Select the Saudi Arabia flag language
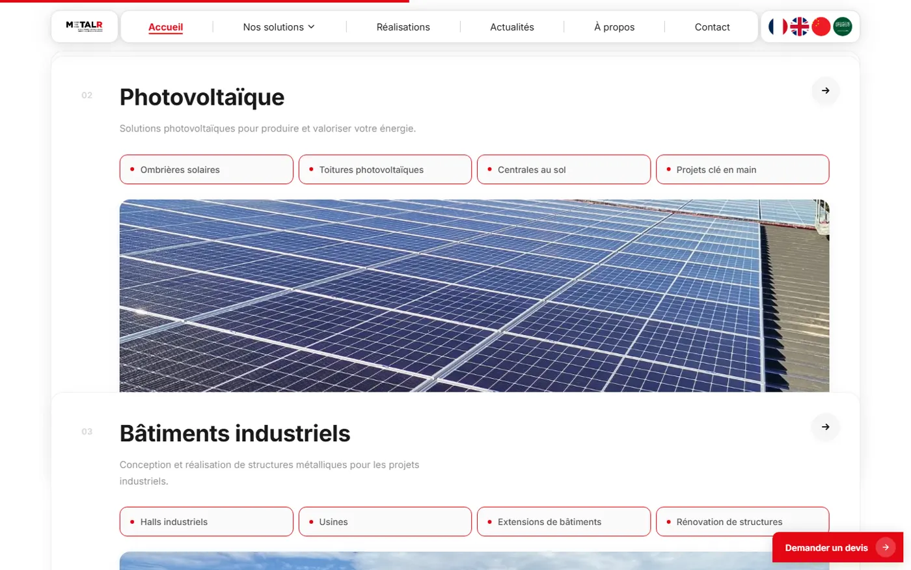Viewport: 911px width, 570px height. click(843, 27)
